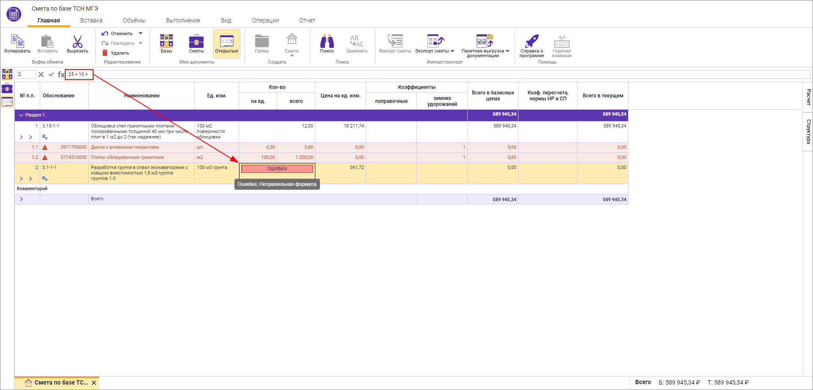The height and width of the screenshot is (390, 813).
Task: Redo with the Повторить button
Action: click(118, 43)
